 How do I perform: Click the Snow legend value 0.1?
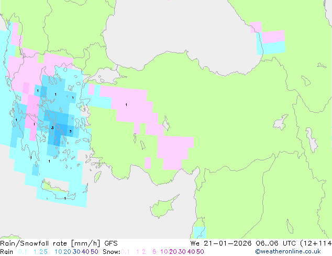point(125,252)
